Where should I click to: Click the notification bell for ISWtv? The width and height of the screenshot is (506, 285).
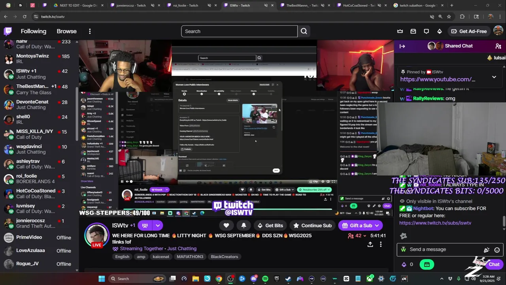244,225
